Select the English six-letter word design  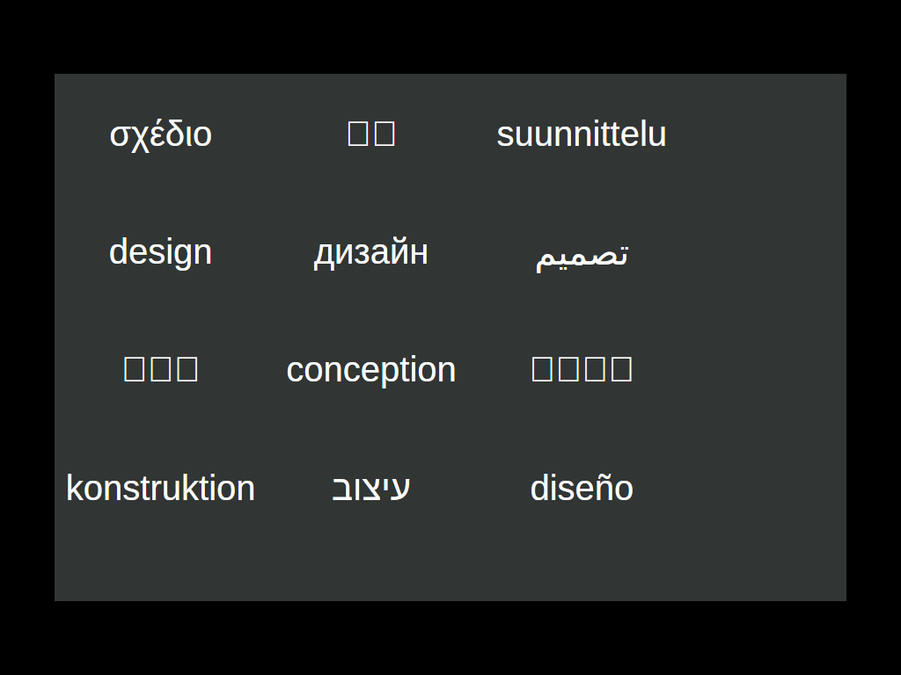[x=160, y=252]
